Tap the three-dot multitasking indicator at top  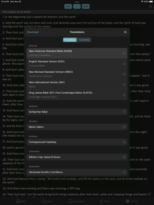[x=77, y=2]
